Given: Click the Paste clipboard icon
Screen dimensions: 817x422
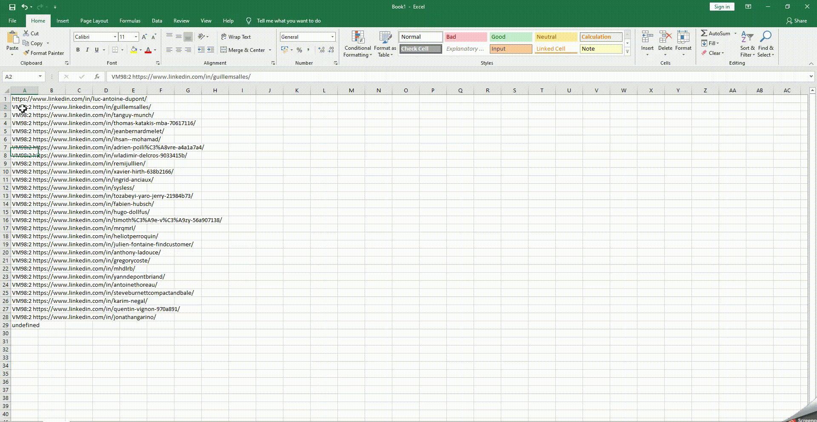Looking at the screenshot, I should point(12,38).
